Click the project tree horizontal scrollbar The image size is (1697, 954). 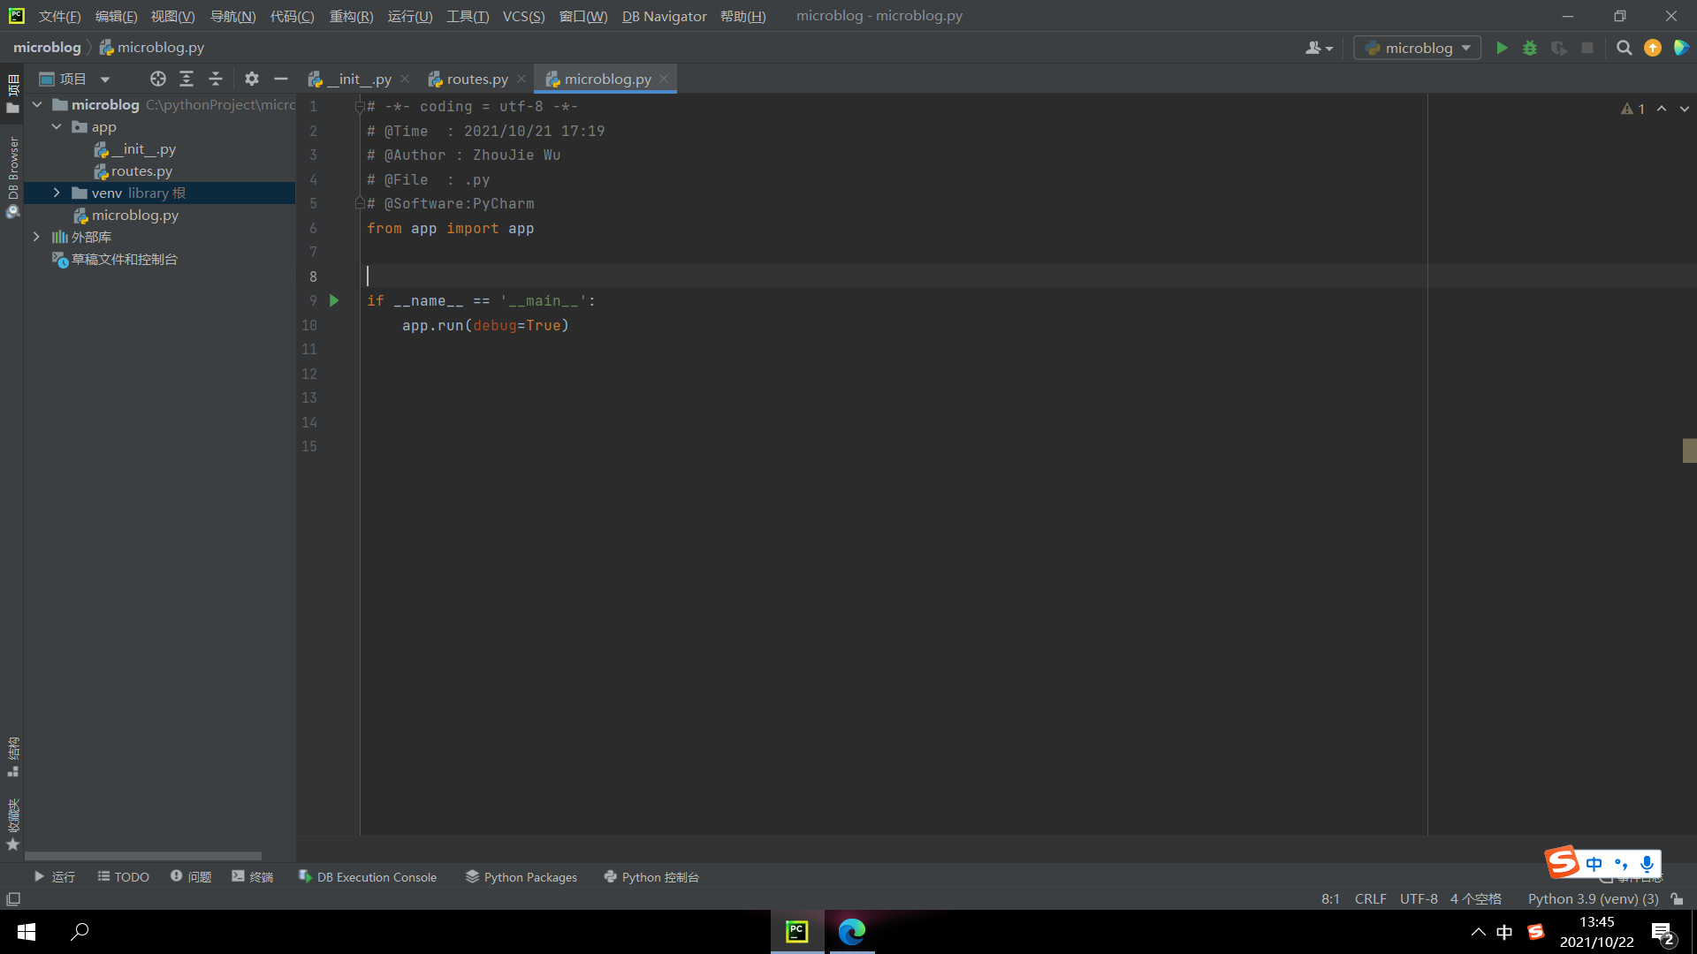(x=142, y=856)
